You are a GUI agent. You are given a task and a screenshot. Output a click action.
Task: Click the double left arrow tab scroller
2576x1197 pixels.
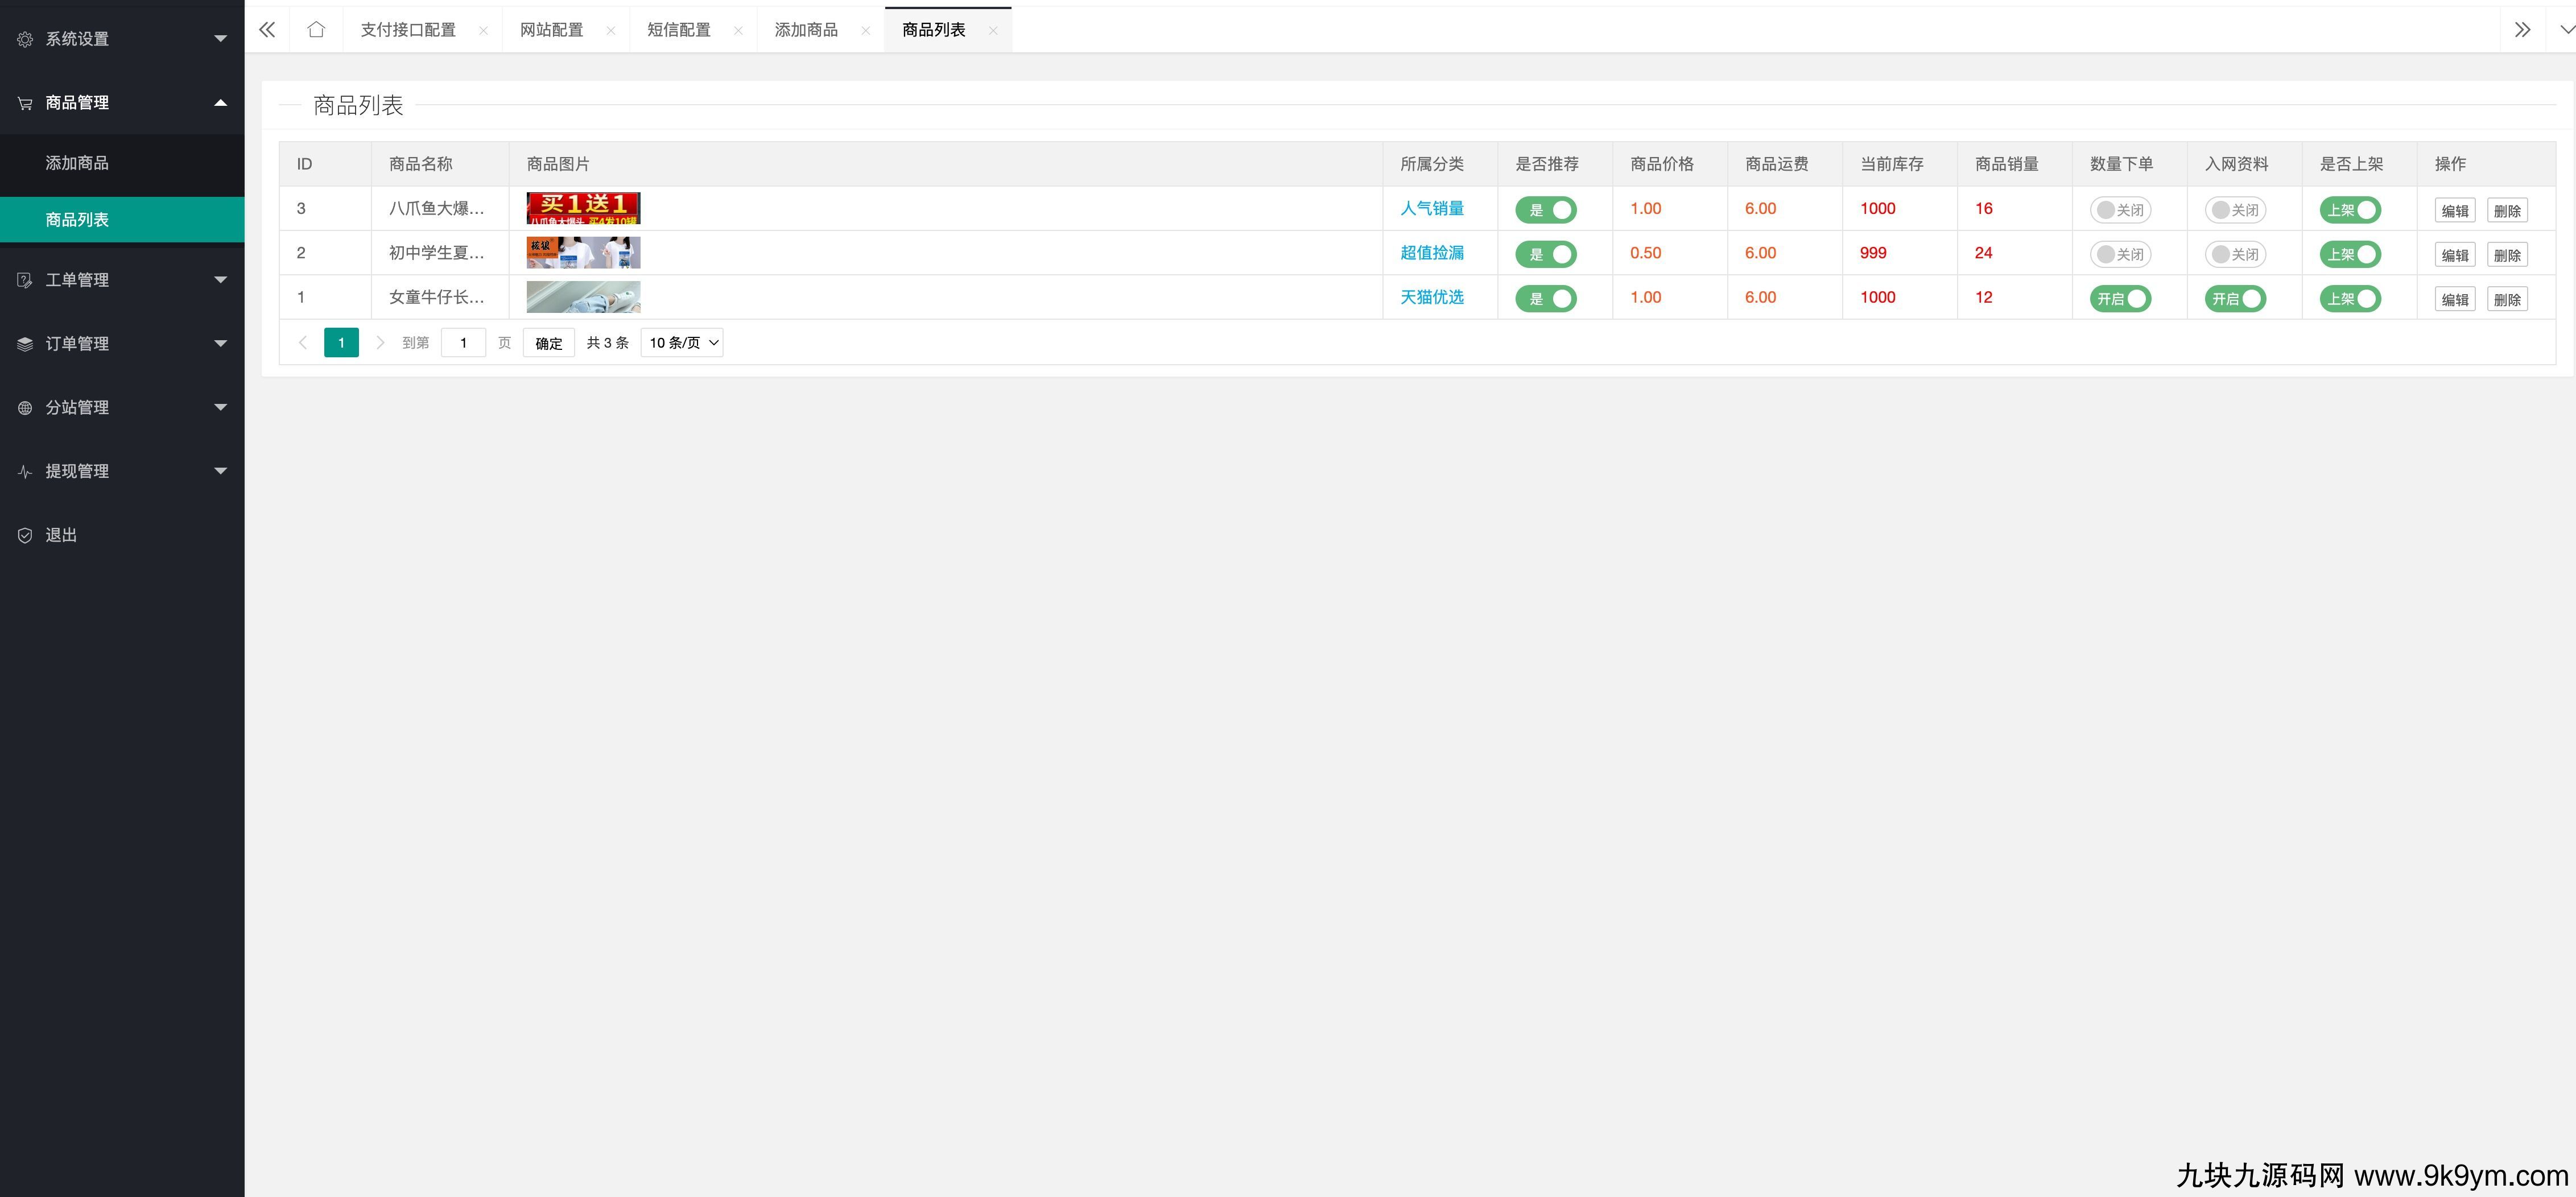coord(267,30)
